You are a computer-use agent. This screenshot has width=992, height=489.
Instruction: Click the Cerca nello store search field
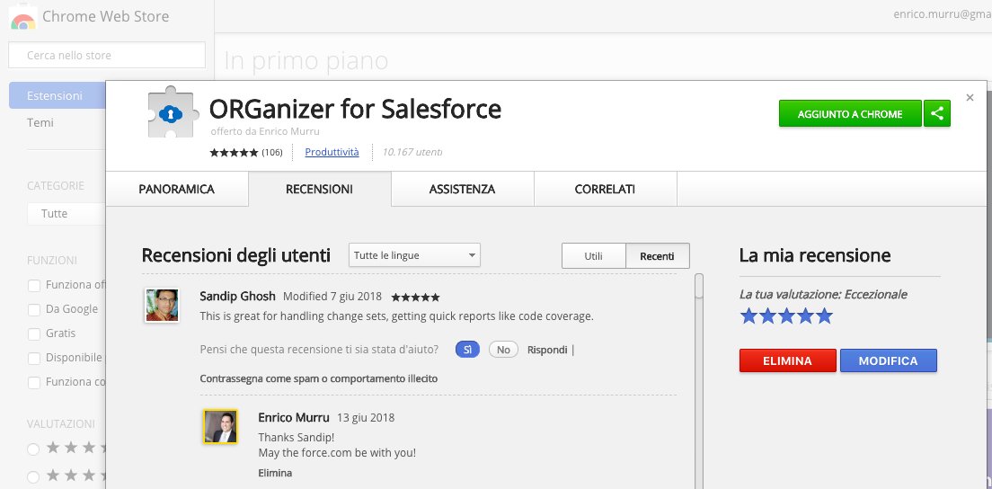[107, 55]
